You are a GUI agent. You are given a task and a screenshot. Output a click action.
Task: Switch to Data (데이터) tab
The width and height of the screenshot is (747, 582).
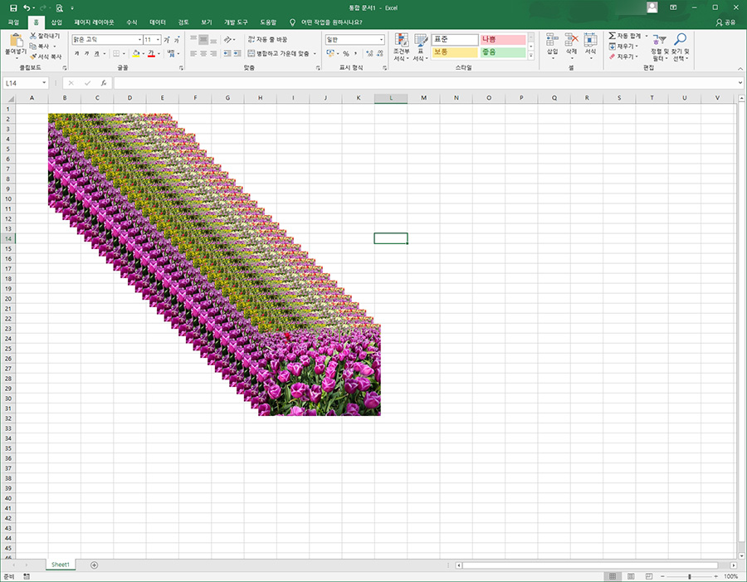point(158,22)
